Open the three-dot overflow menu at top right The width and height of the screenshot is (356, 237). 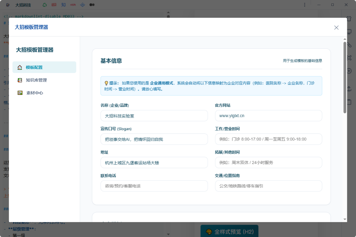305,5
